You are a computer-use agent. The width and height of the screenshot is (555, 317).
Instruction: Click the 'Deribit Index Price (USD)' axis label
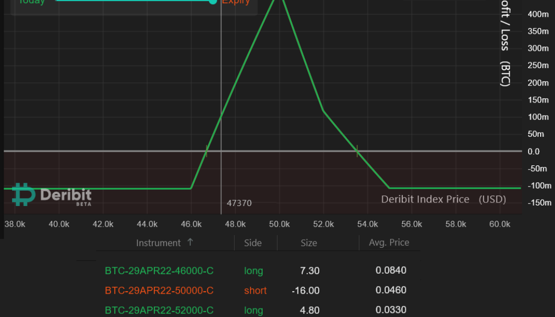click(x=443, y=199)
